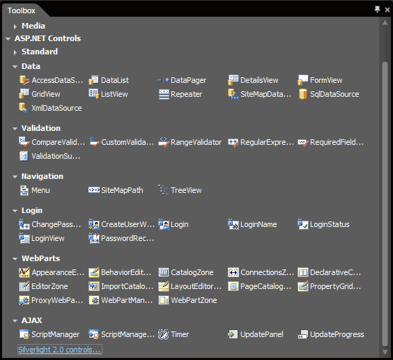Click the 'ChangePass...' item label
This screenshot has height=360, width=393.
pyautogui.click(x=56, y=224)
